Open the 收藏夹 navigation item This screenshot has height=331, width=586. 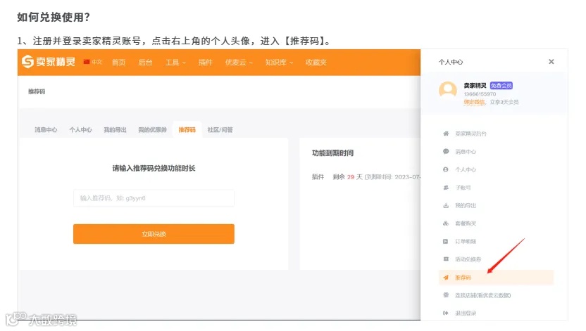(316, 63)
